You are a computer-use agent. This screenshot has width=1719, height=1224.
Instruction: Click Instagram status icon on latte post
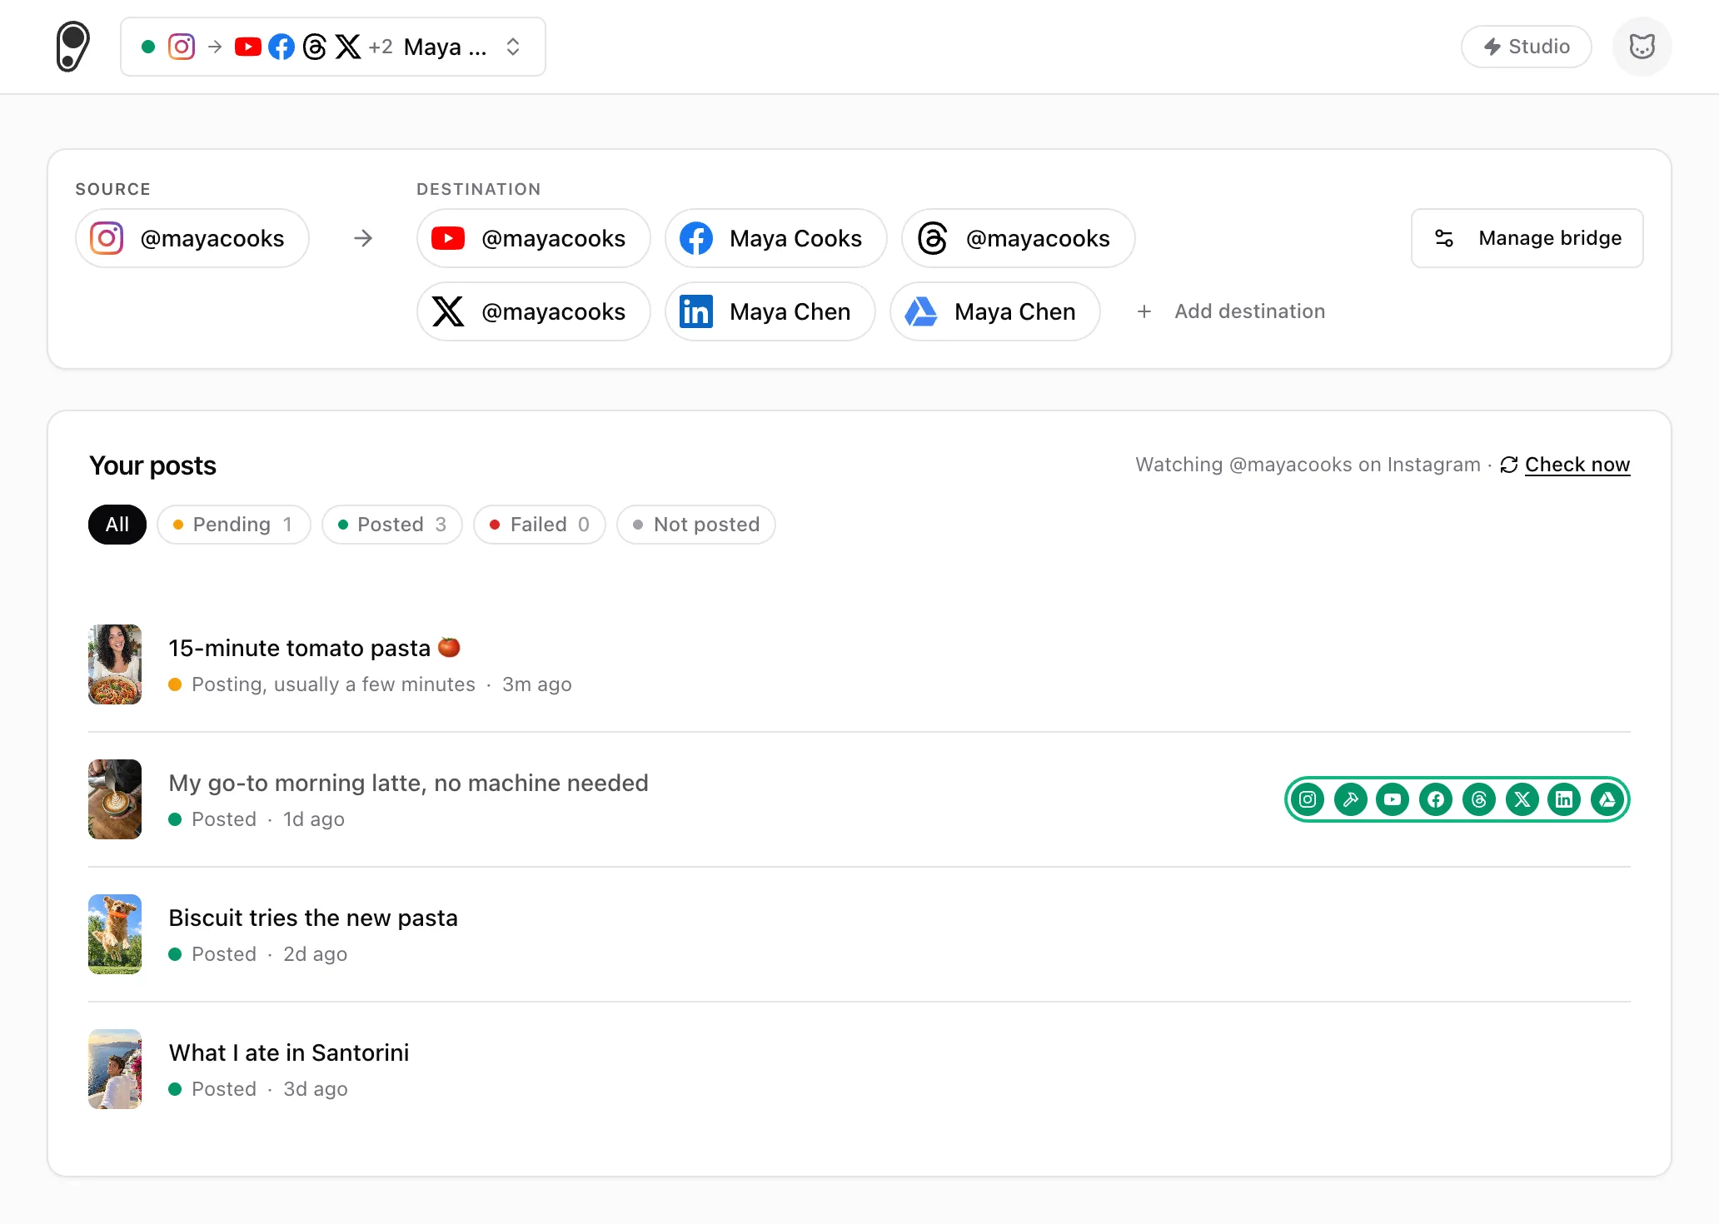click(x=1308, y=799)
